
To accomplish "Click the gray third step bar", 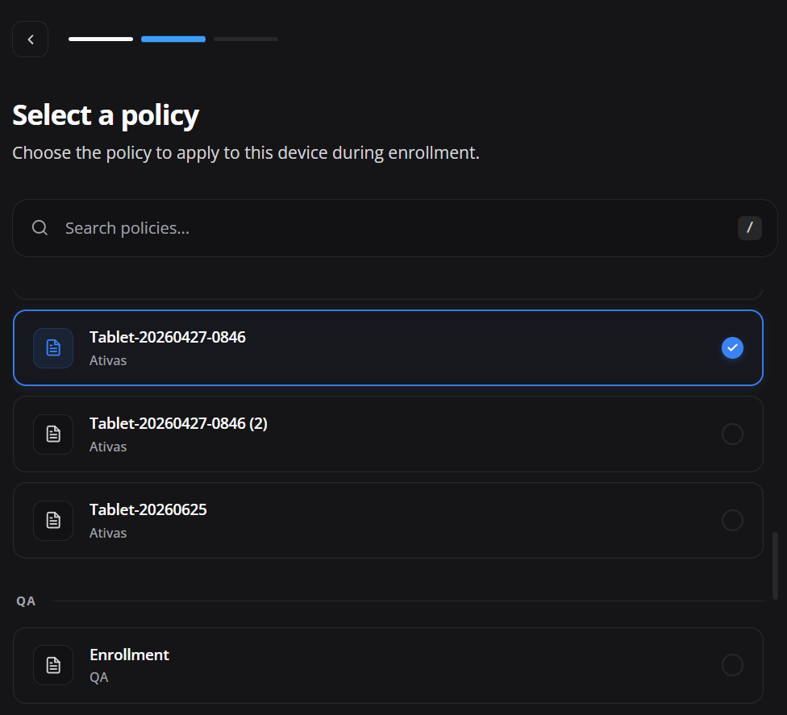I will tap(246, 39).
